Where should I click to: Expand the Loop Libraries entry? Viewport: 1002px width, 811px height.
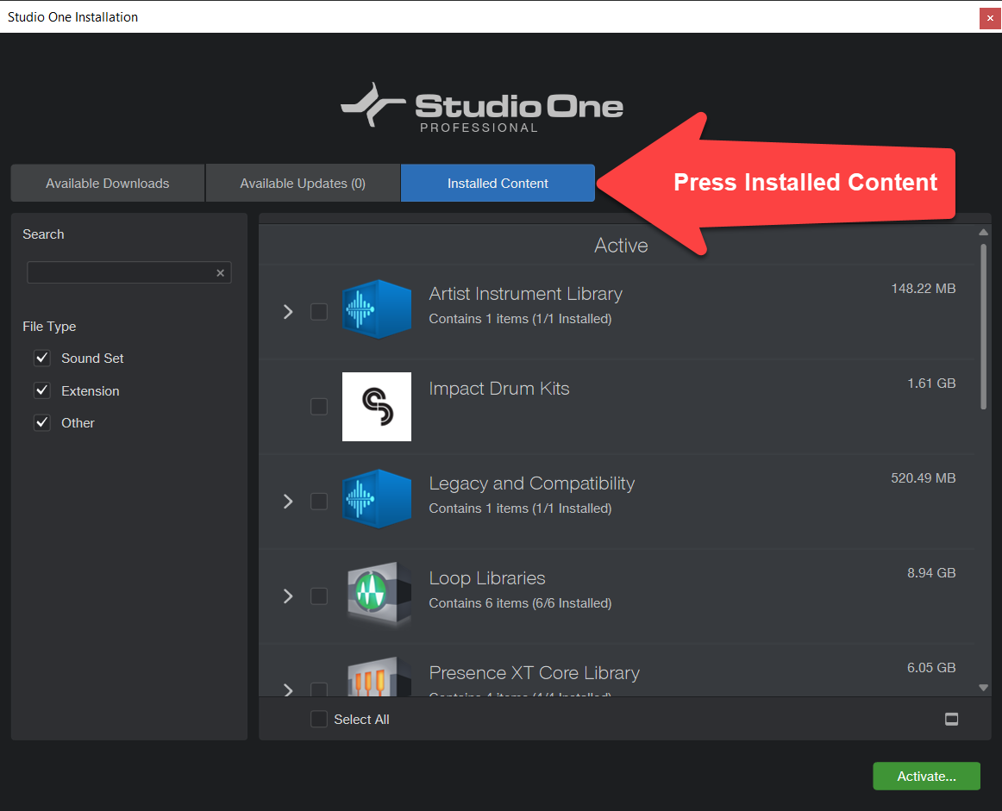tap(287, 596)
